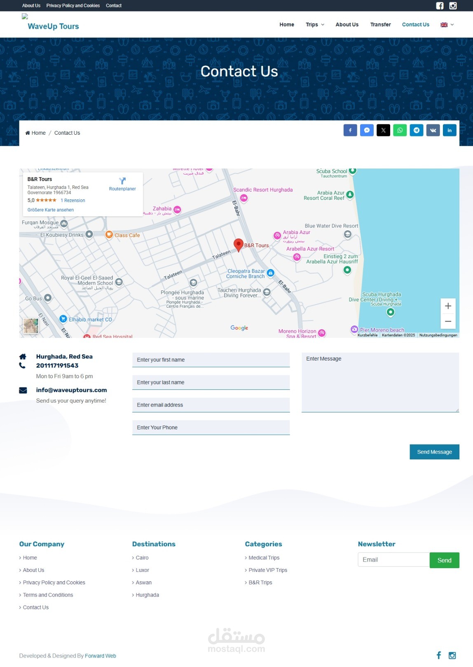Open footer Instagram icon
The image size is (473, 667).
452,655
